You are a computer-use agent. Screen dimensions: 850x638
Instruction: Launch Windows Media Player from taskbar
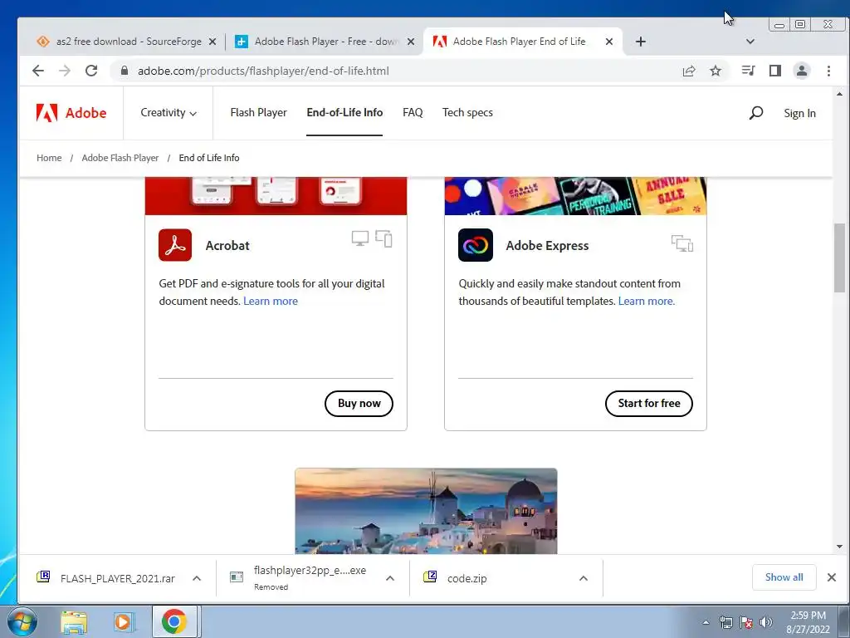pos(124,622)
